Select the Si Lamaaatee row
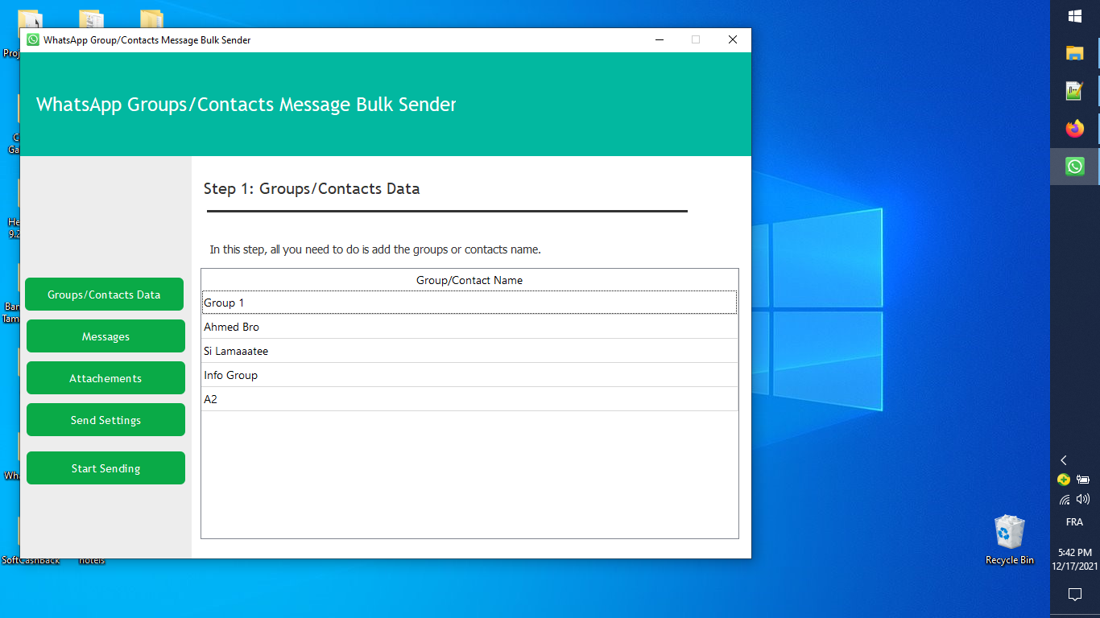The width and height of the screenshot is (1100, 618). 469,351
